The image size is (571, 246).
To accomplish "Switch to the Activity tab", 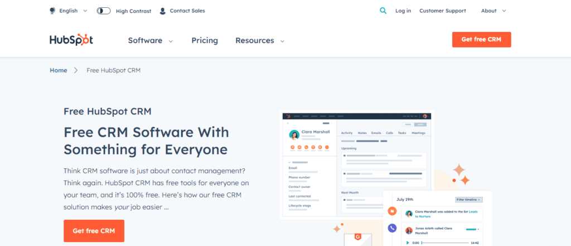I will click(347, 133).
